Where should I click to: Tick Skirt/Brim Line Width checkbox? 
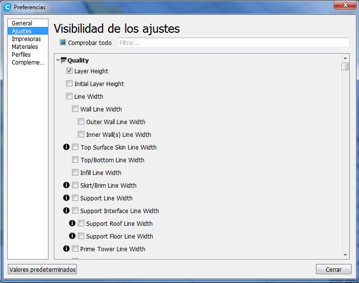coord(75,185)
